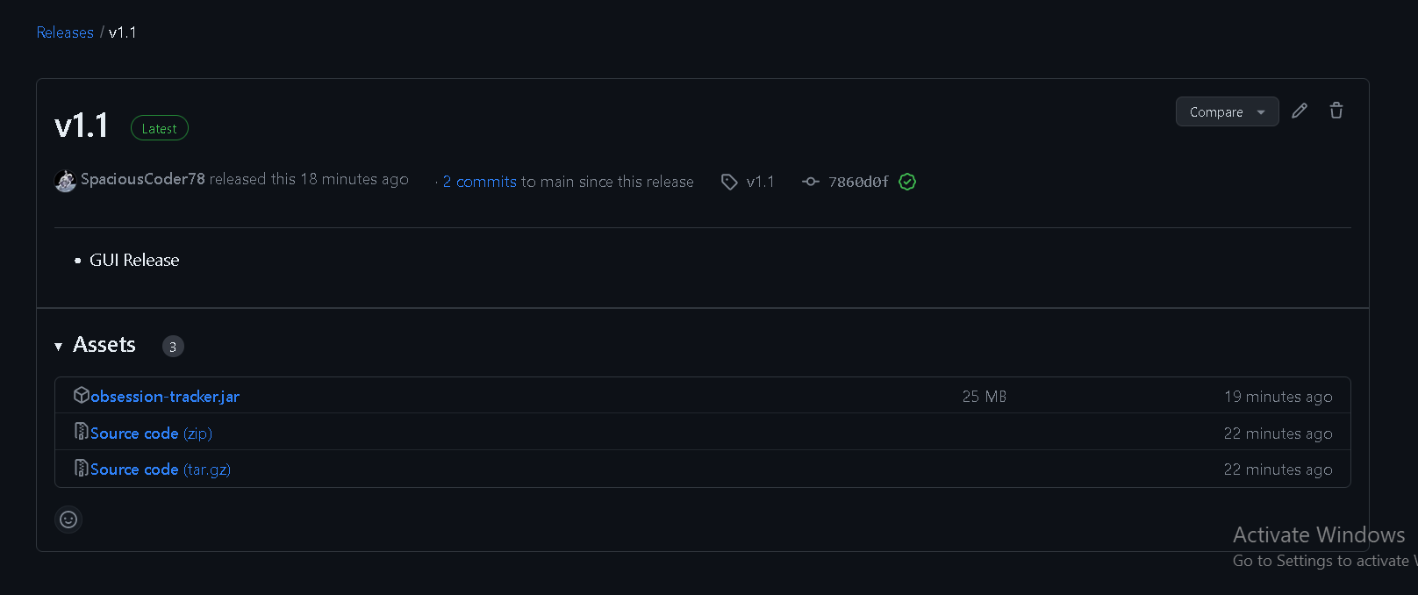
Task: Click the delete release trash icon
Action: (1336, 111)
